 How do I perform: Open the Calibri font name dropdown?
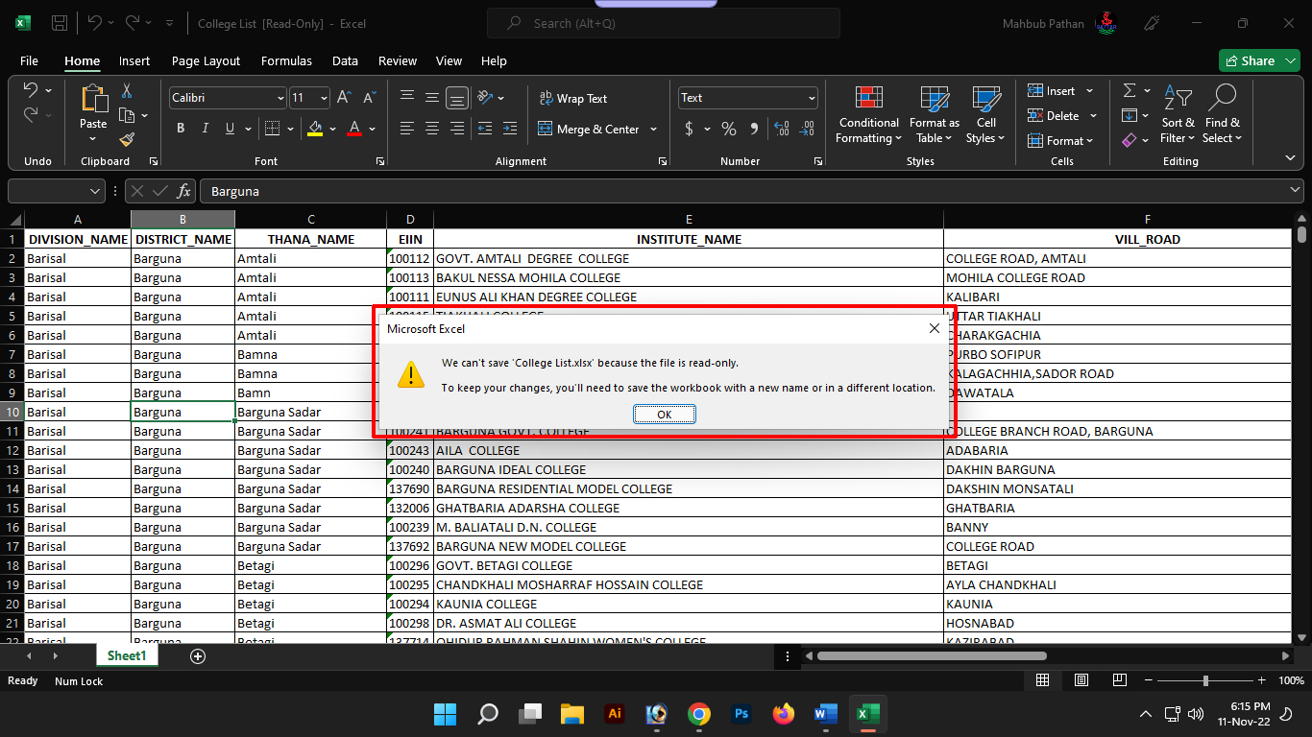(280, 98)
